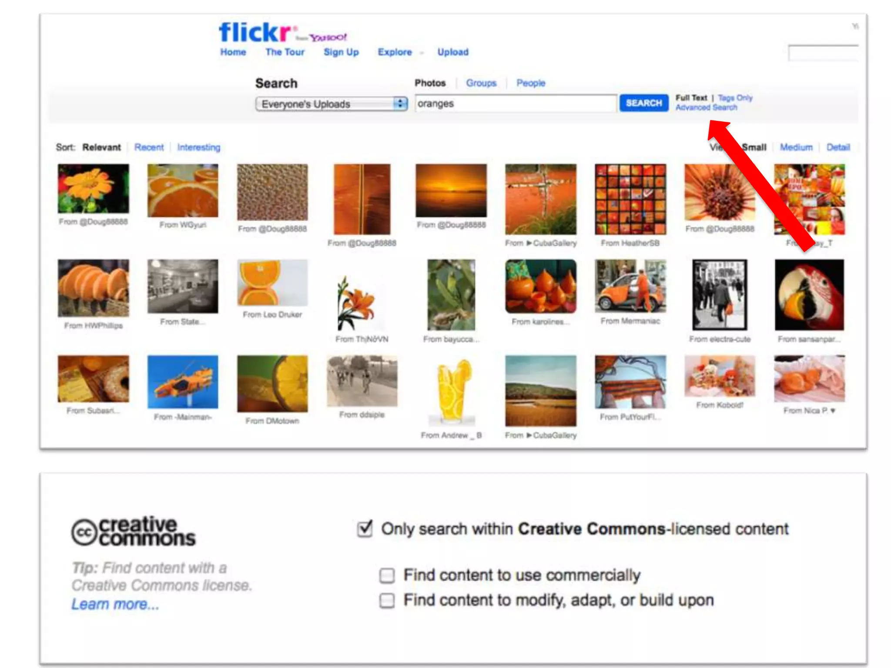Follow the Learn more link
This screenshot has width=891, height=668.
pos(115,605)
